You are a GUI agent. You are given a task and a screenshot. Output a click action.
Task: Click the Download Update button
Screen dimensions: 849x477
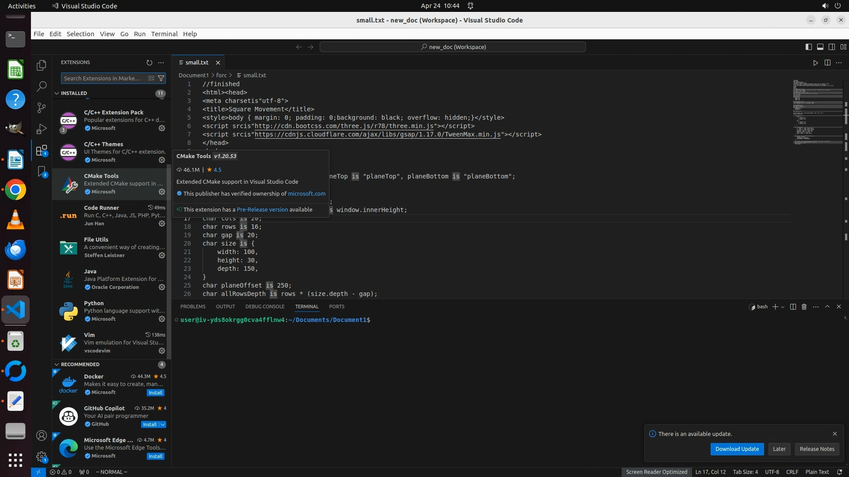click(x=737, y=449)
